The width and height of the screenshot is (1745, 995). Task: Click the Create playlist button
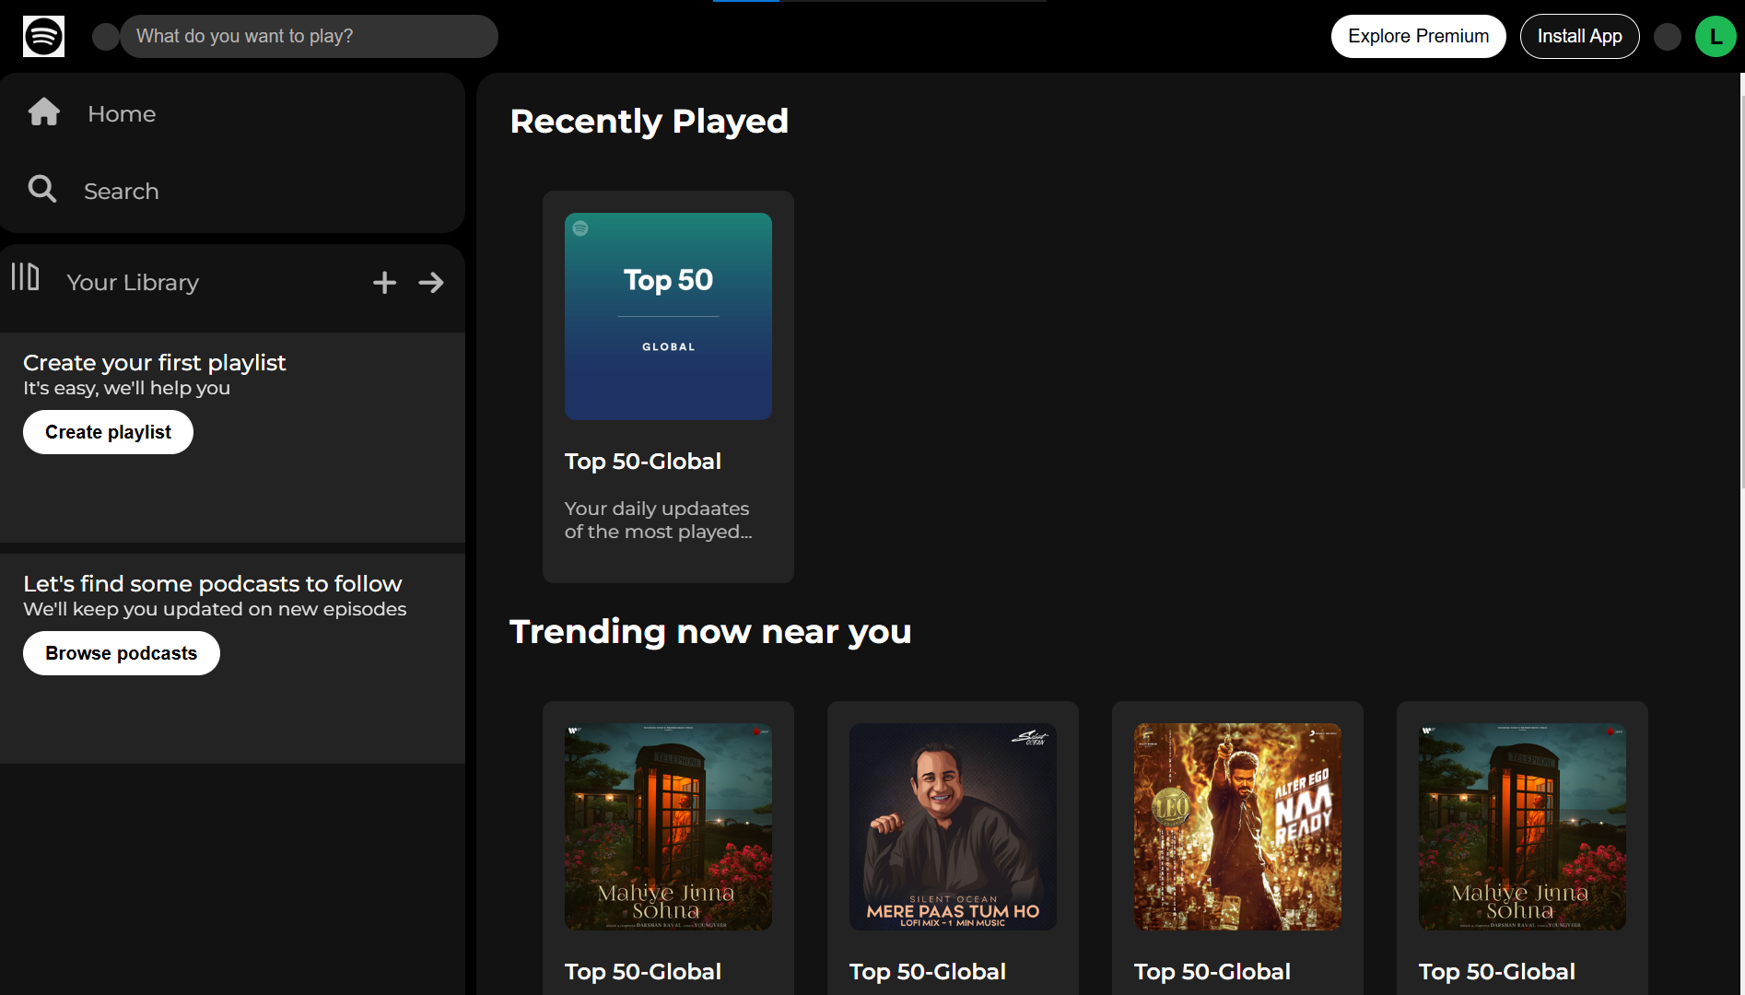point(108,432)
